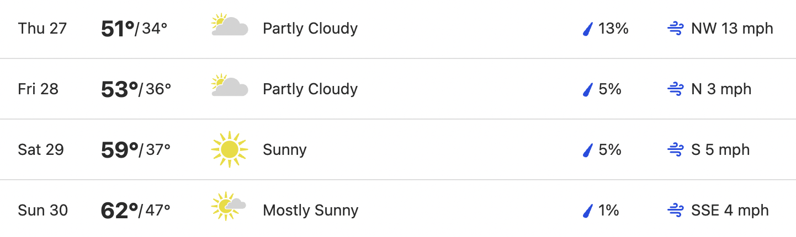Expand the Thu 27 forecast row
Viewport: 796px width, 237px height.
[x=398, y=29]
